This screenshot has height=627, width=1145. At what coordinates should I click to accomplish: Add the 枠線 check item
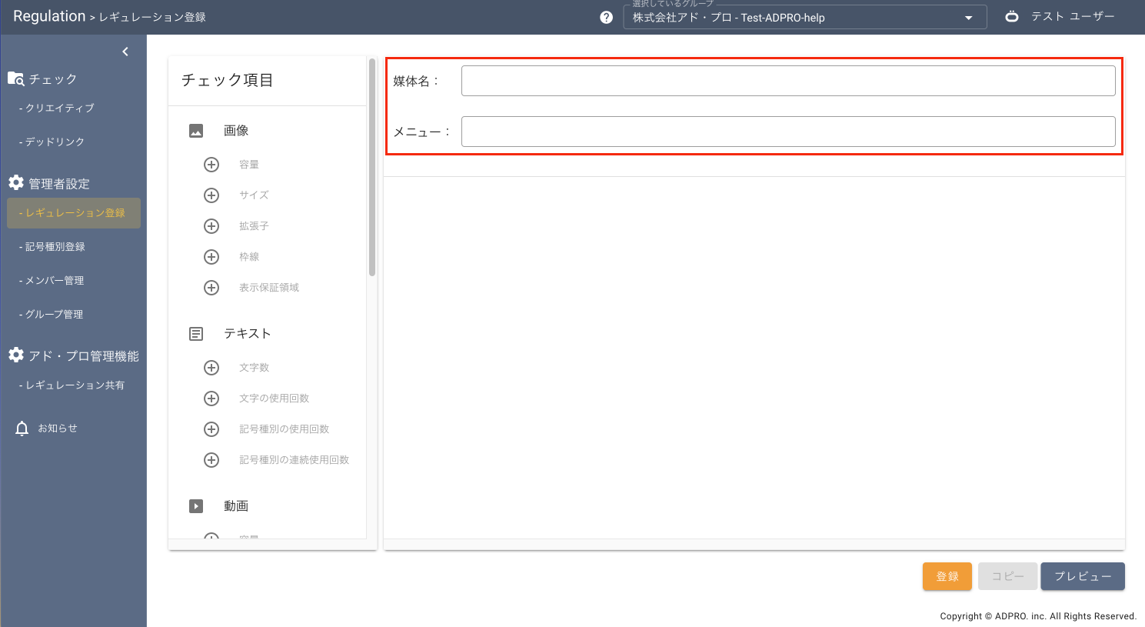211,257
